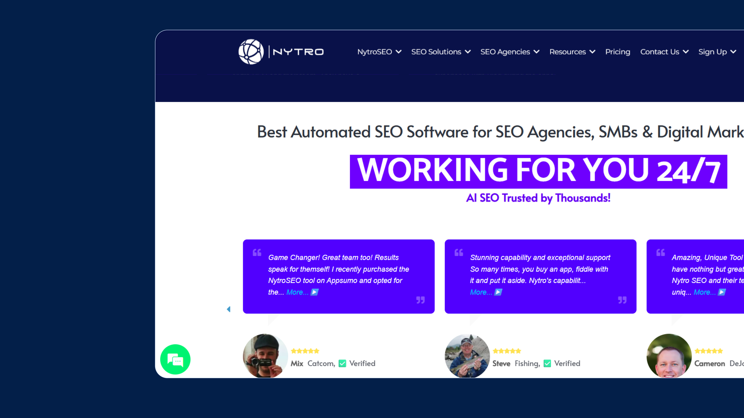The width and height of the screenshot is (744, 418).
Task: Click the Verified checkmark next to Mix Catcom
Action: pyautogui.click(x=342, y=364)
